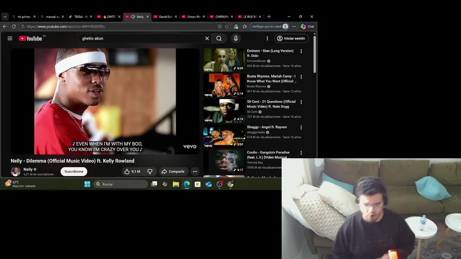Open the Nelly channel avatar
Screen dimensions: 461x259
point(15,172)
